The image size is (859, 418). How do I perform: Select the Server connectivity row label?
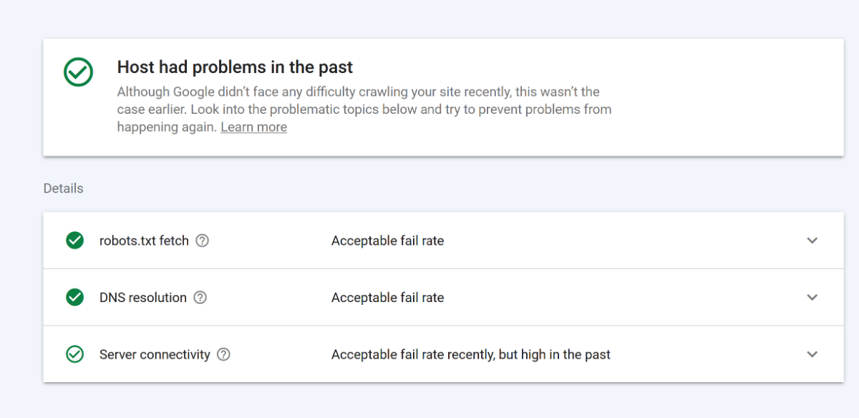155,354
